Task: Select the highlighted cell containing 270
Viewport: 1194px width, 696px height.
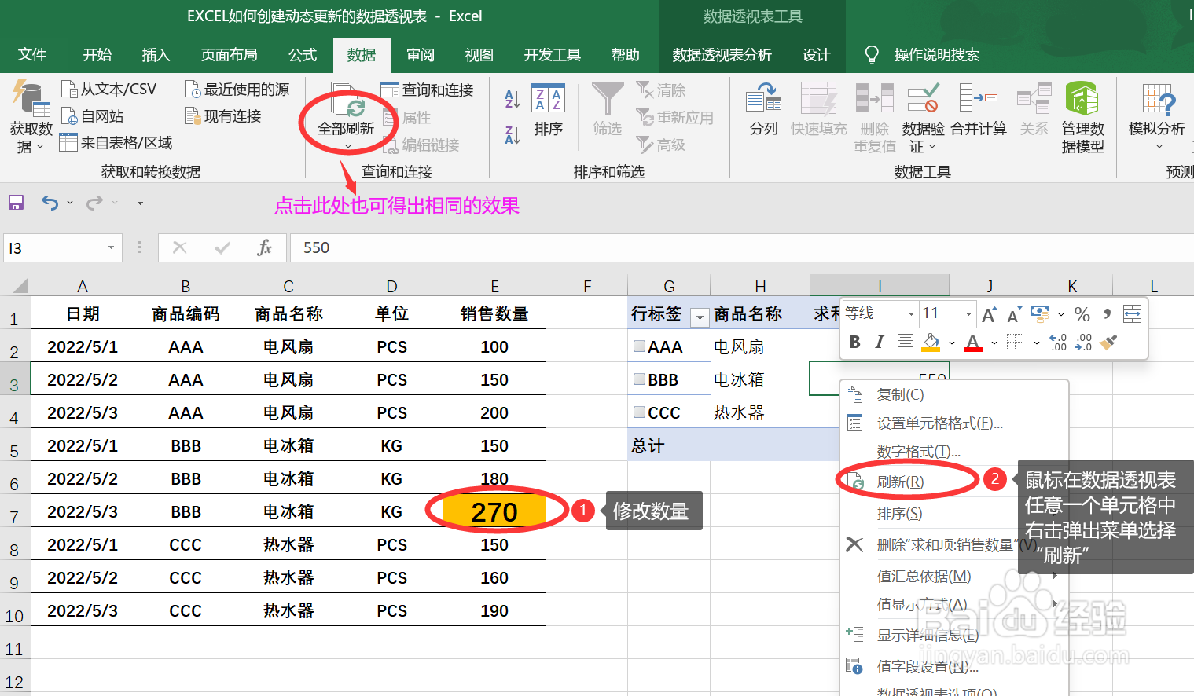Action: (494, 511)
